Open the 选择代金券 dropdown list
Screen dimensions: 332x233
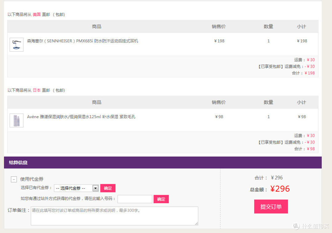point(76,188)
